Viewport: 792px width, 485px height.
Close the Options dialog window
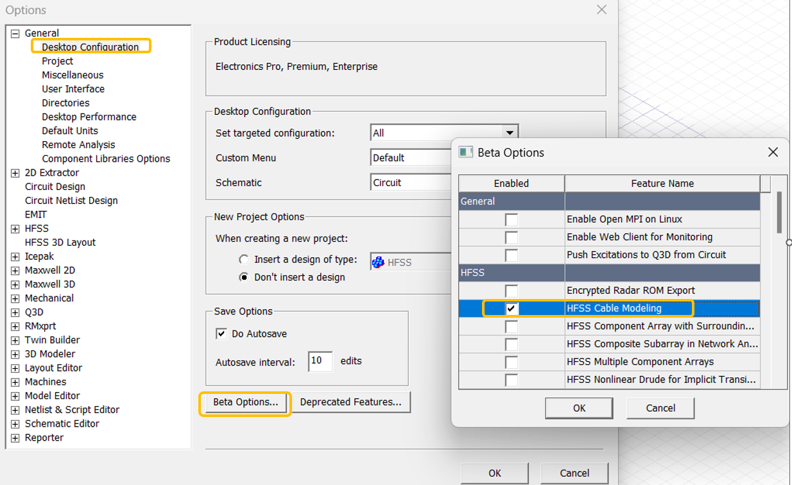click(x=601, y=10)
